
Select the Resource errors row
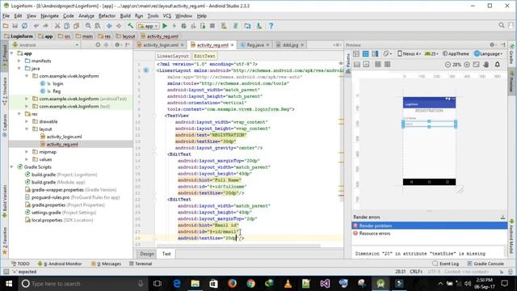click(x=430, y=234)
